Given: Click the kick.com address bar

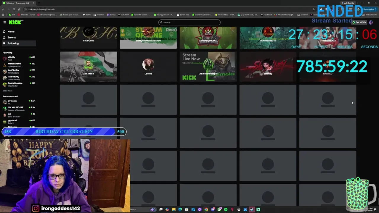Looking at the screenshot, I should tap(169, 9).
